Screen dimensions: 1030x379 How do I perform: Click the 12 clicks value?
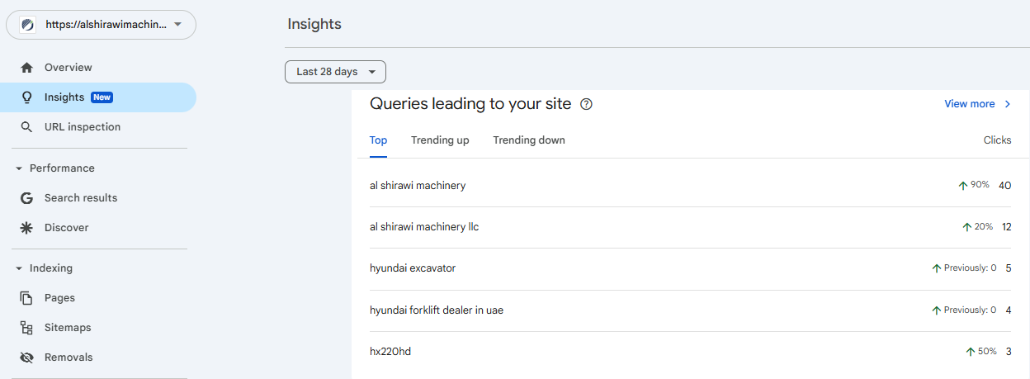[1007, 227]
